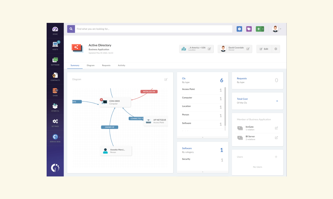Open the Assets section
This screenshot has height=199, width=333.
coord(55,46)
